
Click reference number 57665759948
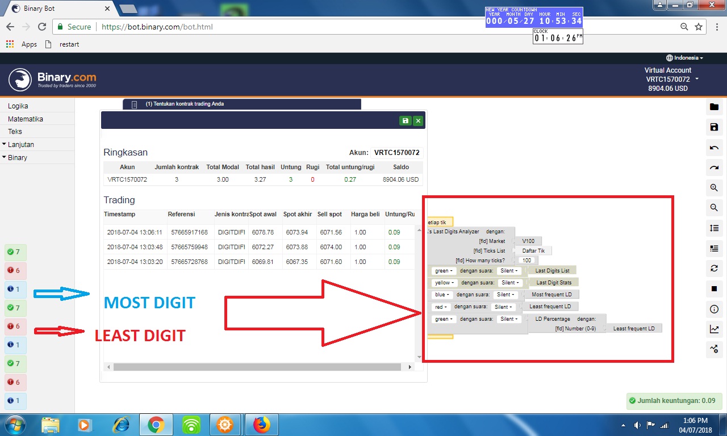(x=188, y=247)
